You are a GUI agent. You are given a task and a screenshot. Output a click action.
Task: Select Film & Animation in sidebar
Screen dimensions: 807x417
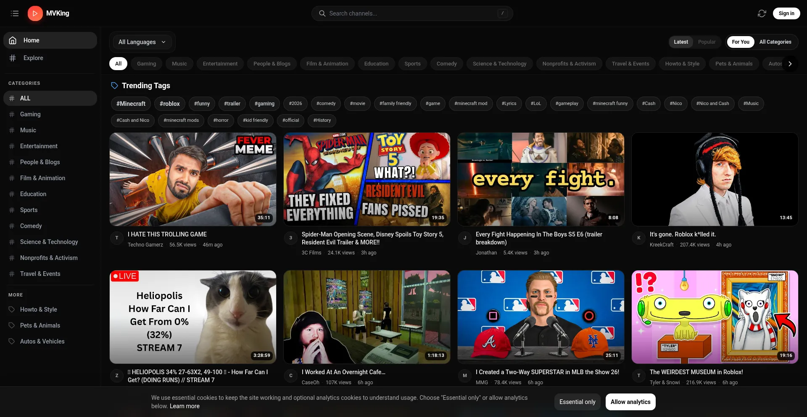[50, 178]
